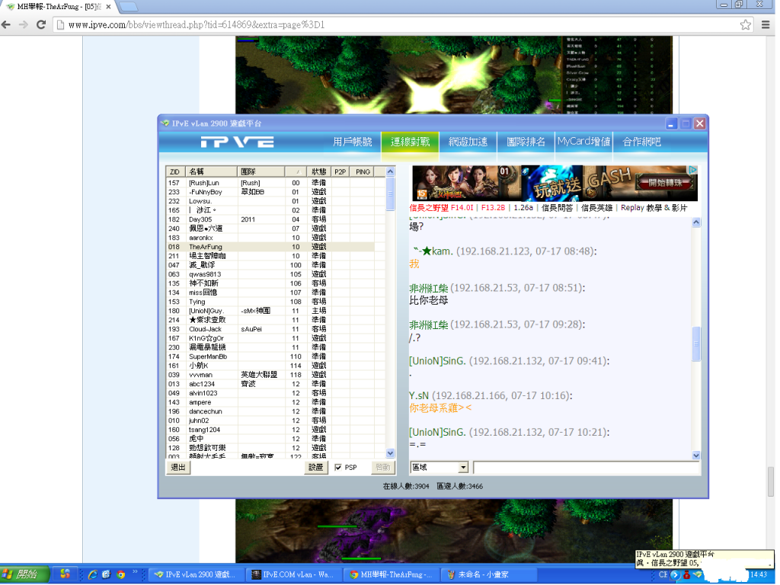Screen dimensions: 780x585
Task: Launch Internet Explorer from quick launch
Action: pyautogui.click(x=93, y=574)
